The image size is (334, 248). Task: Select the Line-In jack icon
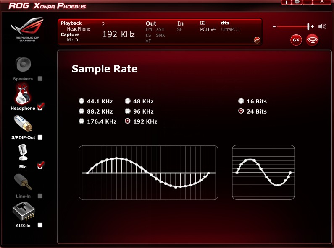click(23, 182)
